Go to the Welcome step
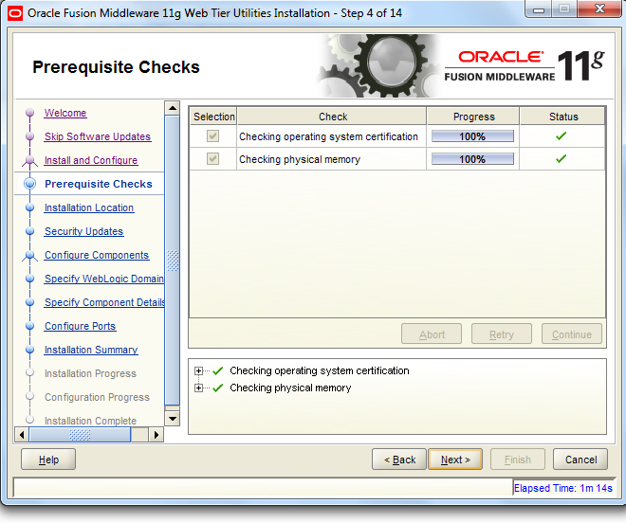 coord(65,113)
